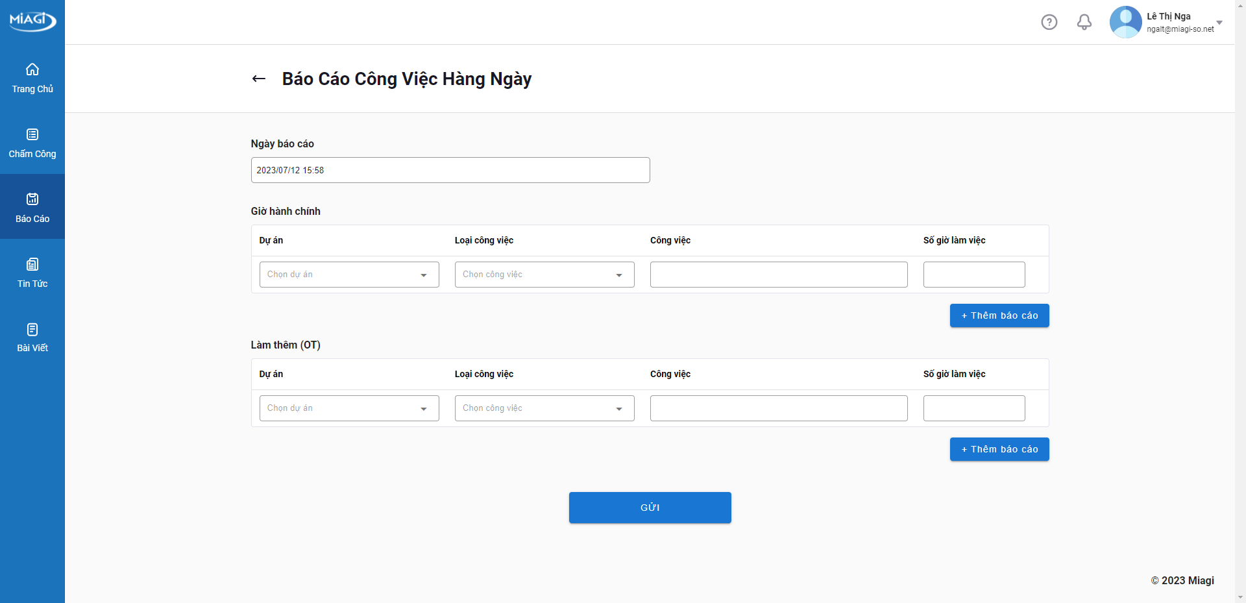
Task: Open the Tin Tức news section
Action: tap(32, 273)
